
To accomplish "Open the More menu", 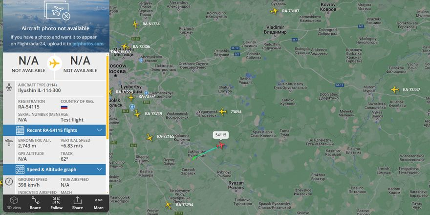I will click(x=99, y=203).
